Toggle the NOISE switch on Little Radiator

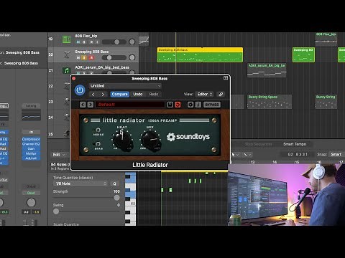(x=98, y=130)
